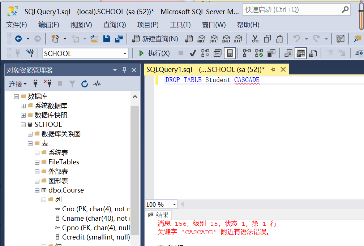Click the Object Explorer scrollbar up arrow
This screenshot has height=246, width=364.
pyautogui.click(x=135, y=97)
